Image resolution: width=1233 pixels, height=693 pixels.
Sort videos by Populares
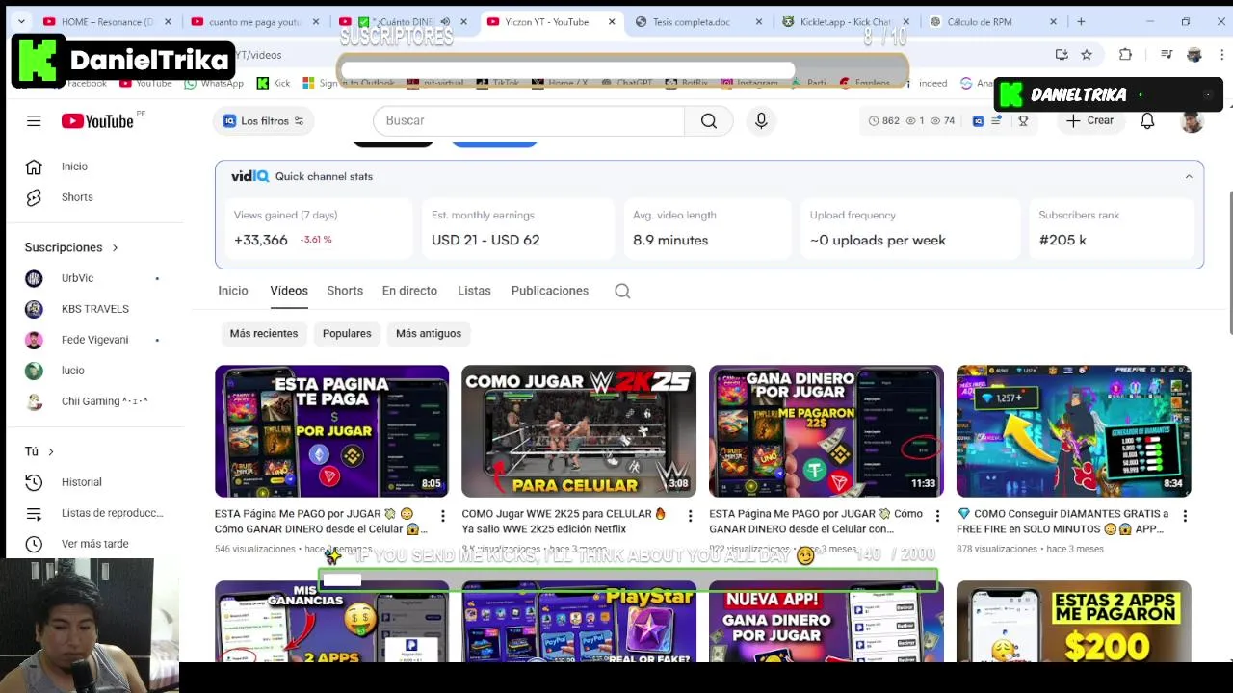pos(347,334)
